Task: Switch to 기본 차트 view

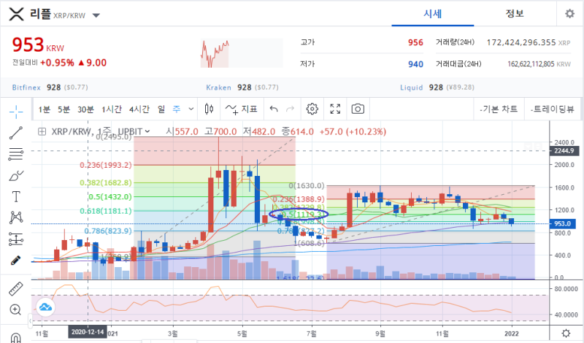Action: 499,109
